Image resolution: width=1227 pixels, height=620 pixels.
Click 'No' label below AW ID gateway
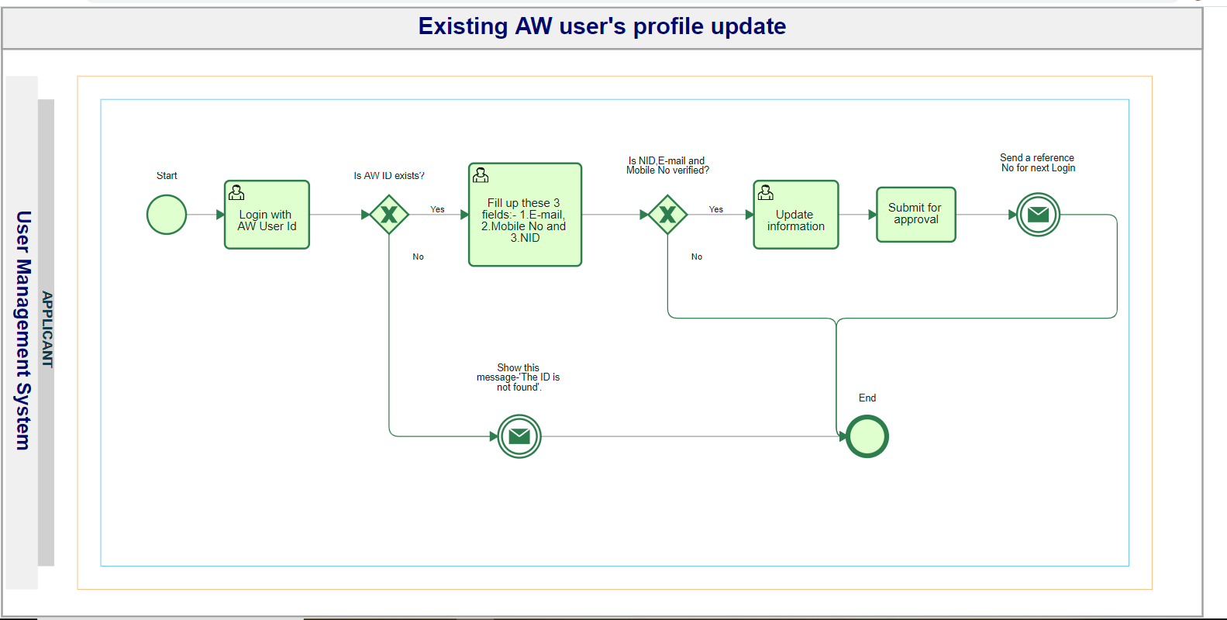419,257
